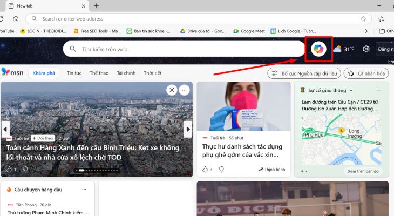Click the traffic map preview
The width and height of the screenshot is (394, 216).
coord(342,140)
